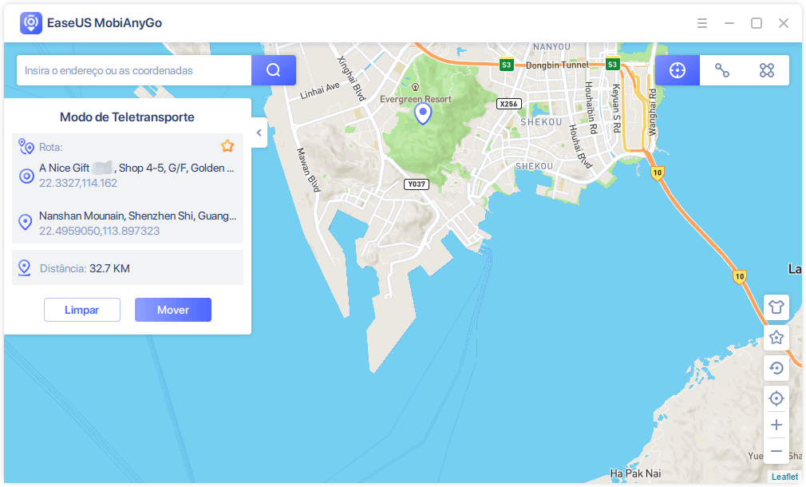The width and height of the screenshot is (806, 487).
Task: Collapse the Teleport mode side panel
Action: pyautogui.click(x=259, y=133)
